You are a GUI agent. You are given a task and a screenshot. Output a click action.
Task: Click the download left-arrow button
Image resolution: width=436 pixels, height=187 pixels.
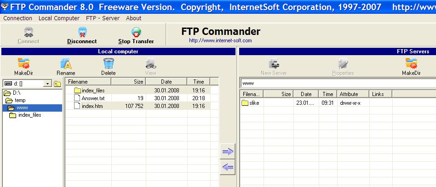[x=228, y=167]
